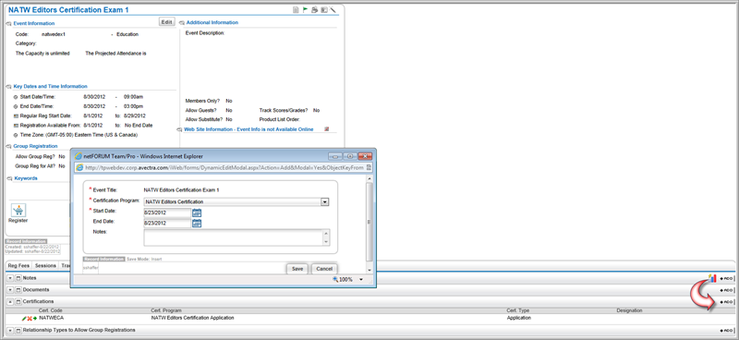Click the Designation column header
The width and height of the screenshot is (739, 340).
coord(629,310)
